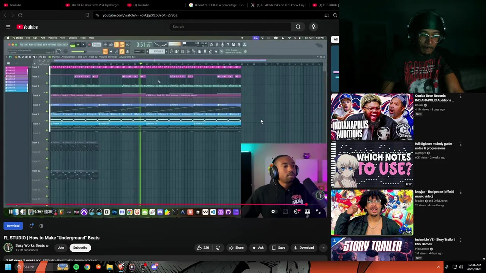Screen dimensions: 486x273
Task: Go to the YouTube home logo
Action: pos(27,27)
